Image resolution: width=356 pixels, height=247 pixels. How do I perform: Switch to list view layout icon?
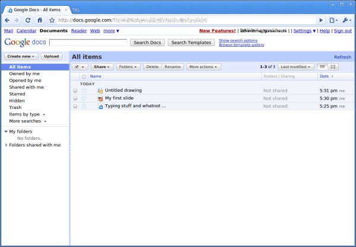coord(322,67)
